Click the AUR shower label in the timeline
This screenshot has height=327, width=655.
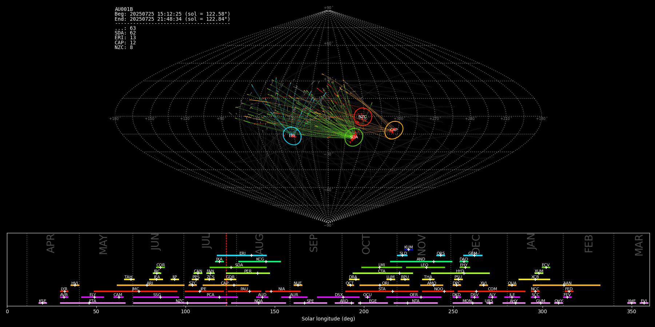pos(294,295)
